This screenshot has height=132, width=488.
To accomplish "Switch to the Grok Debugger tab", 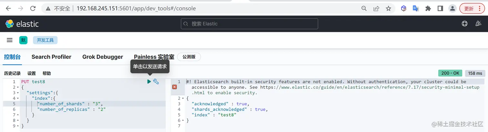I will tap(103, 57).
